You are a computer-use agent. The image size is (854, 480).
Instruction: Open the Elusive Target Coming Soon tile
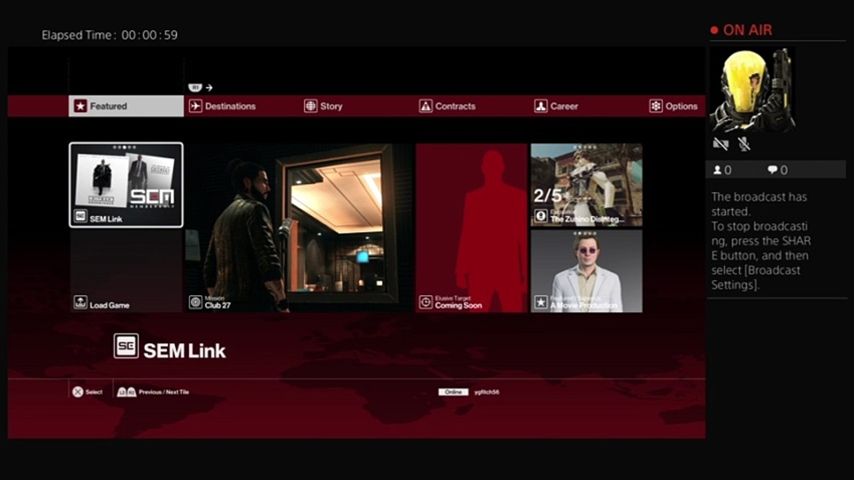471,227
